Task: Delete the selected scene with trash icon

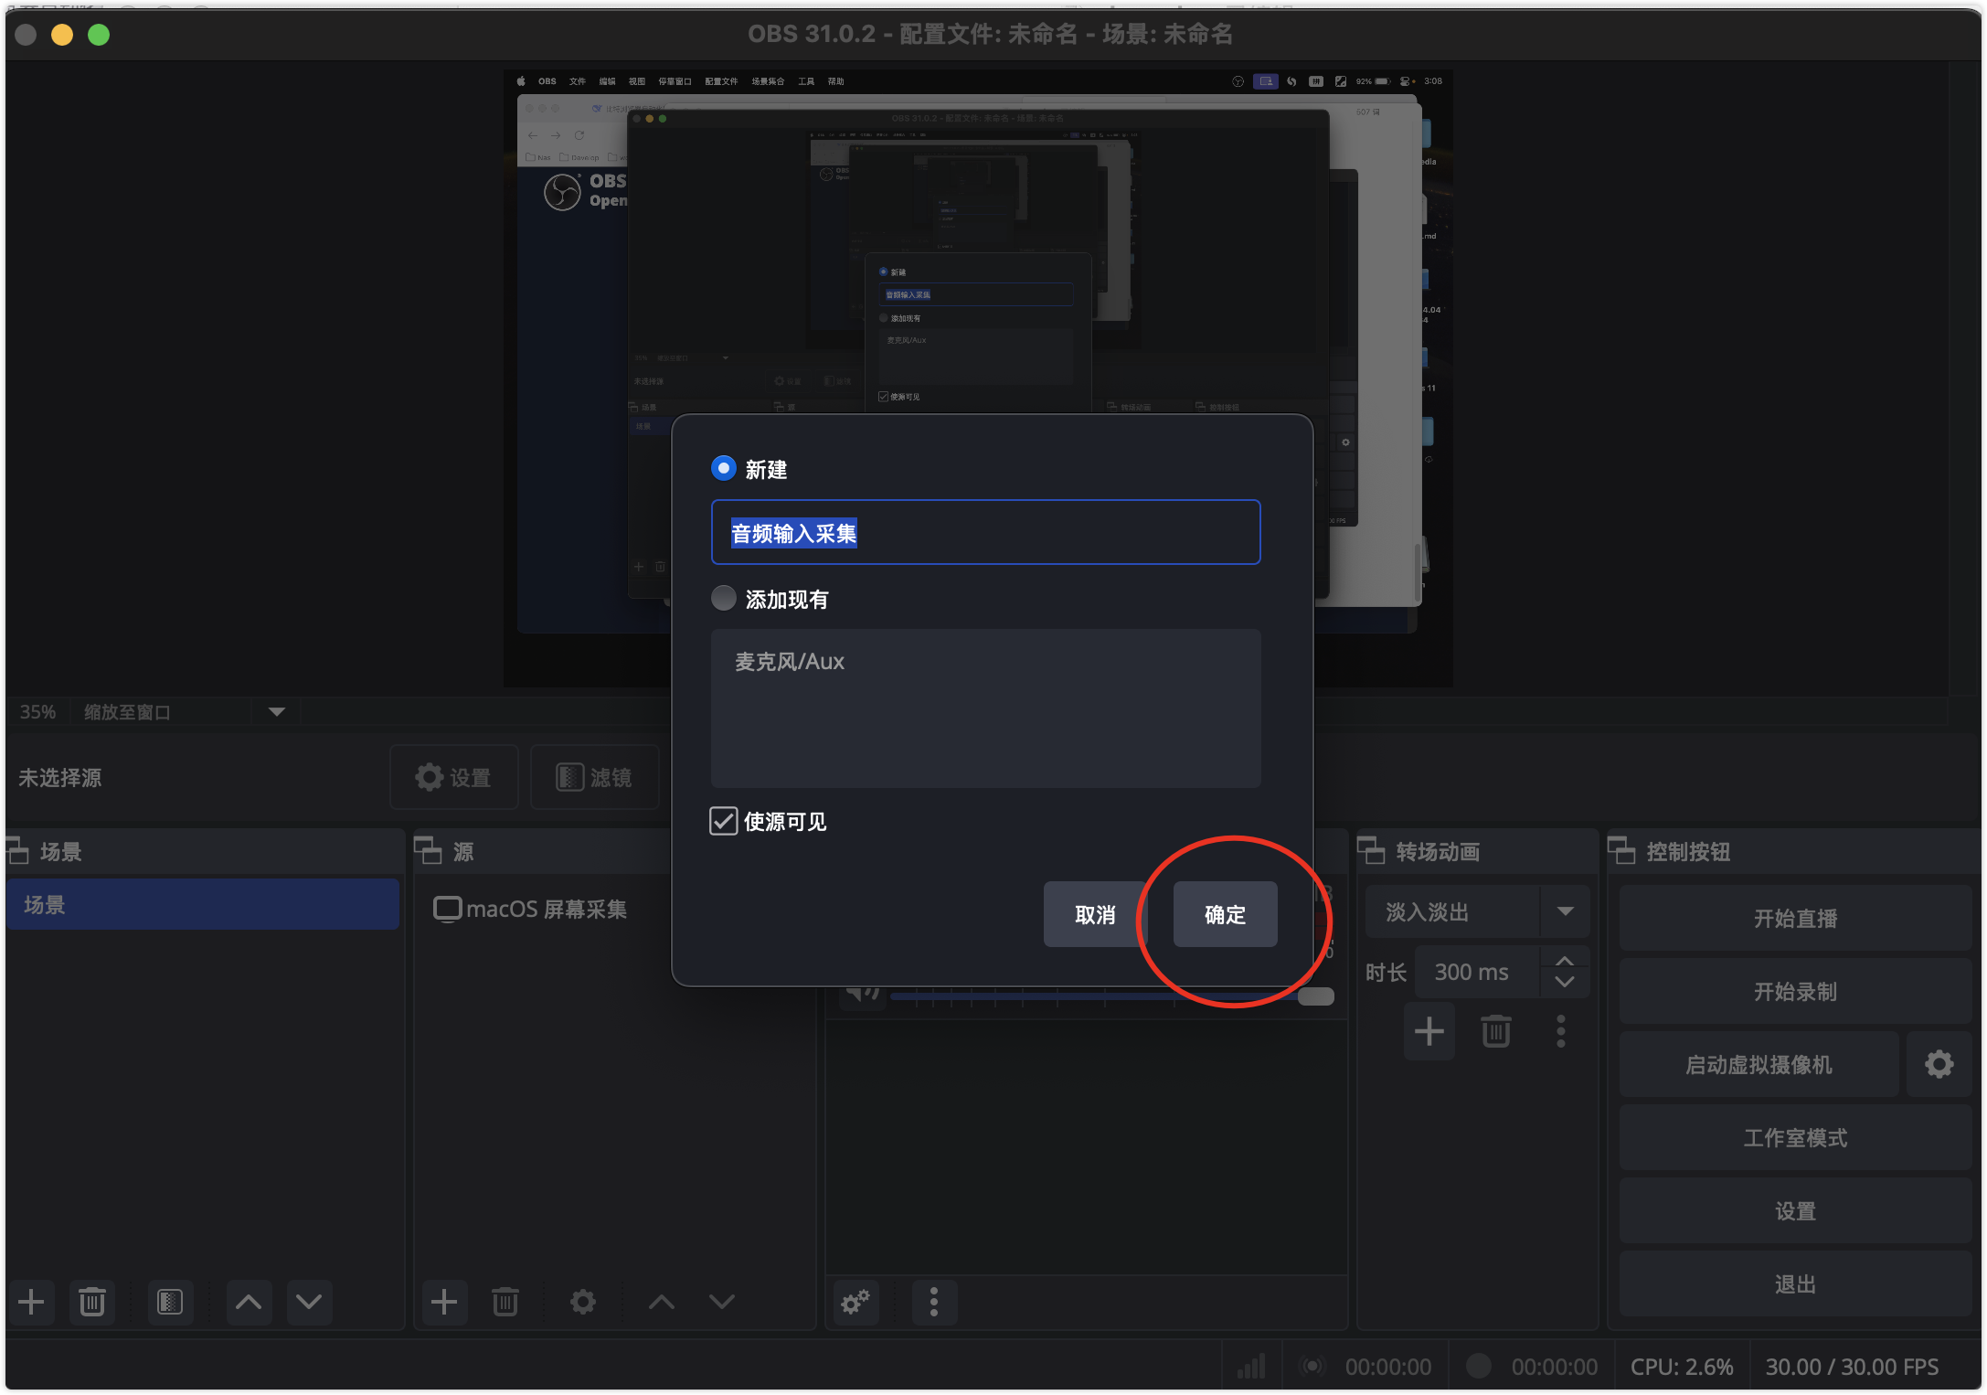Action: click(92, 1302)
